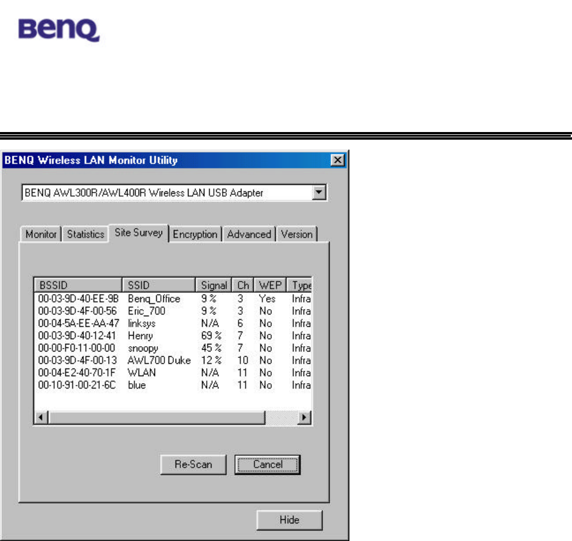Open the Advanced tab

pyautogui.click(x=249, y=234)
